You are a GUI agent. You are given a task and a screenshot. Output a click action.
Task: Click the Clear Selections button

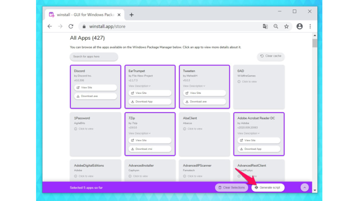coord(232,187)
